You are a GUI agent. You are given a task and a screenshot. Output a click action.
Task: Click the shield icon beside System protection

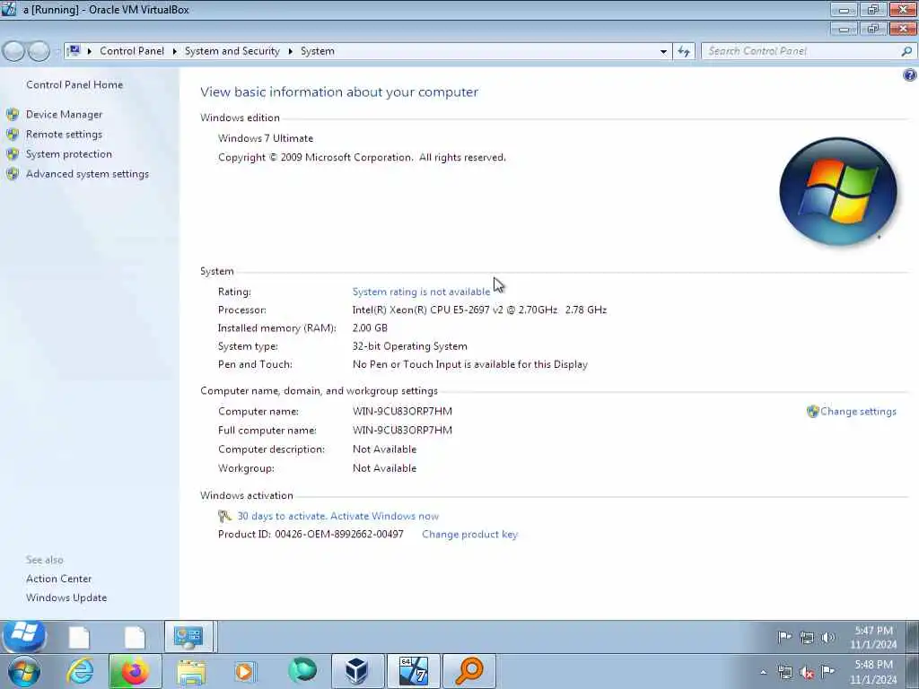coord(13,154)
